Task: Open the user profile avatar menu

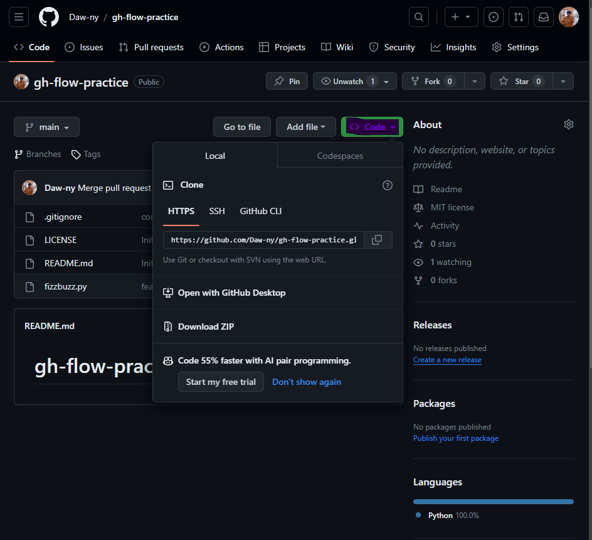Action: coord(569,17)
